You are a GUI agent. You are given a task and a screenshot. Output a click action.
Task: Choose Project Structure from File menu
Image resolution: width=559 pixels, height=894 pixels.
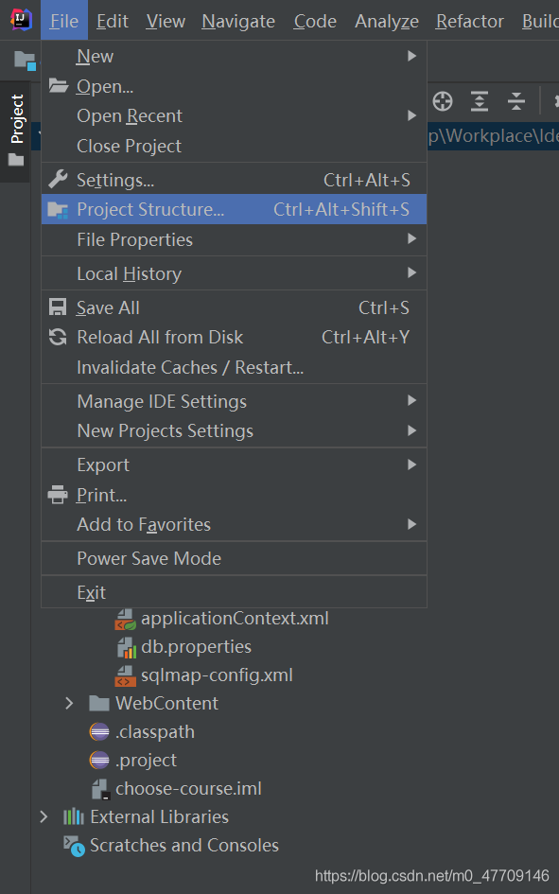click(235, 209)
